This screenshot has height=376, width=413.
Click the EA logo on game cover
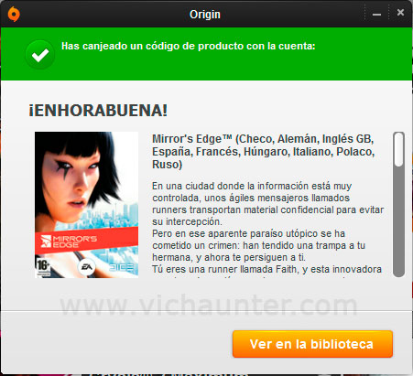(x=86, y=267)
